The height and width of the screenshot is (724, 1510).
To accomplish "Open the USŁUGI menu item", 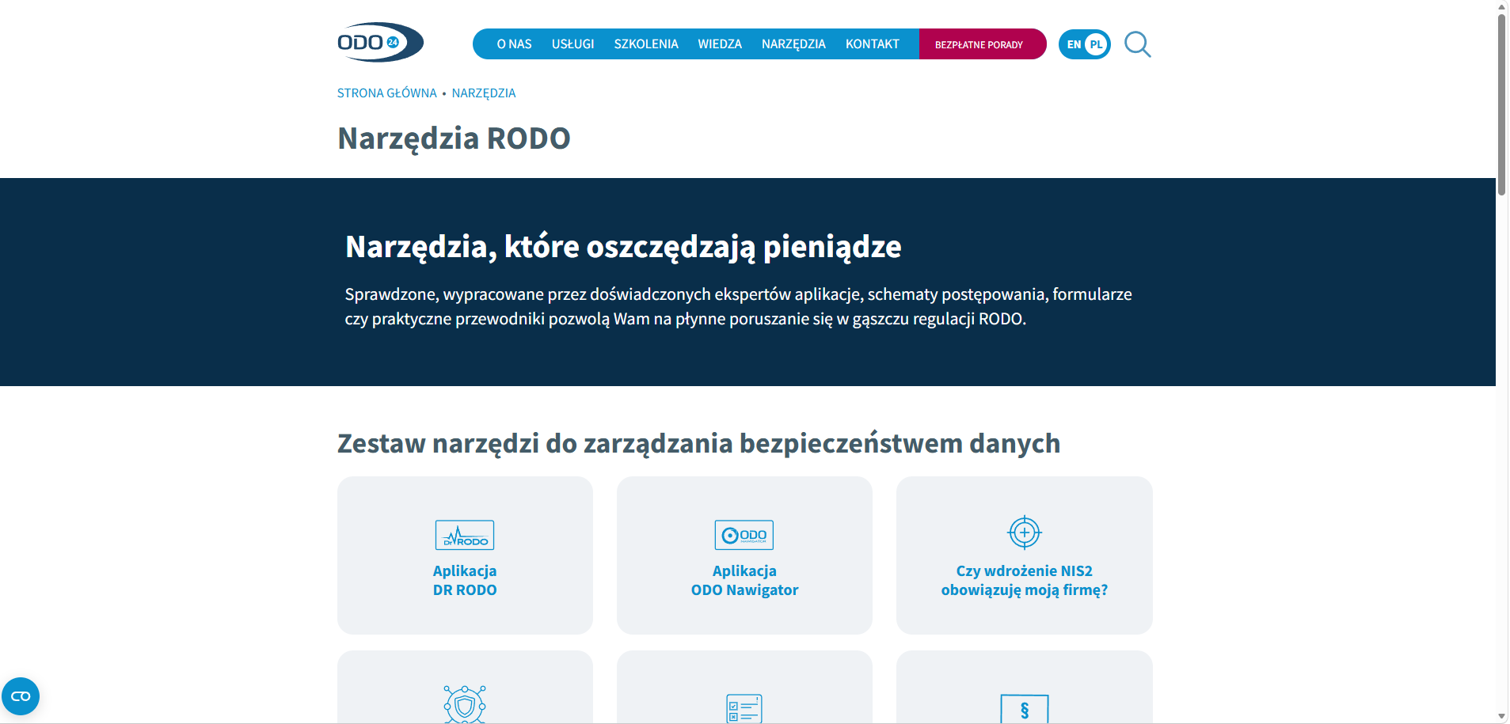I will tap(572, 44).
